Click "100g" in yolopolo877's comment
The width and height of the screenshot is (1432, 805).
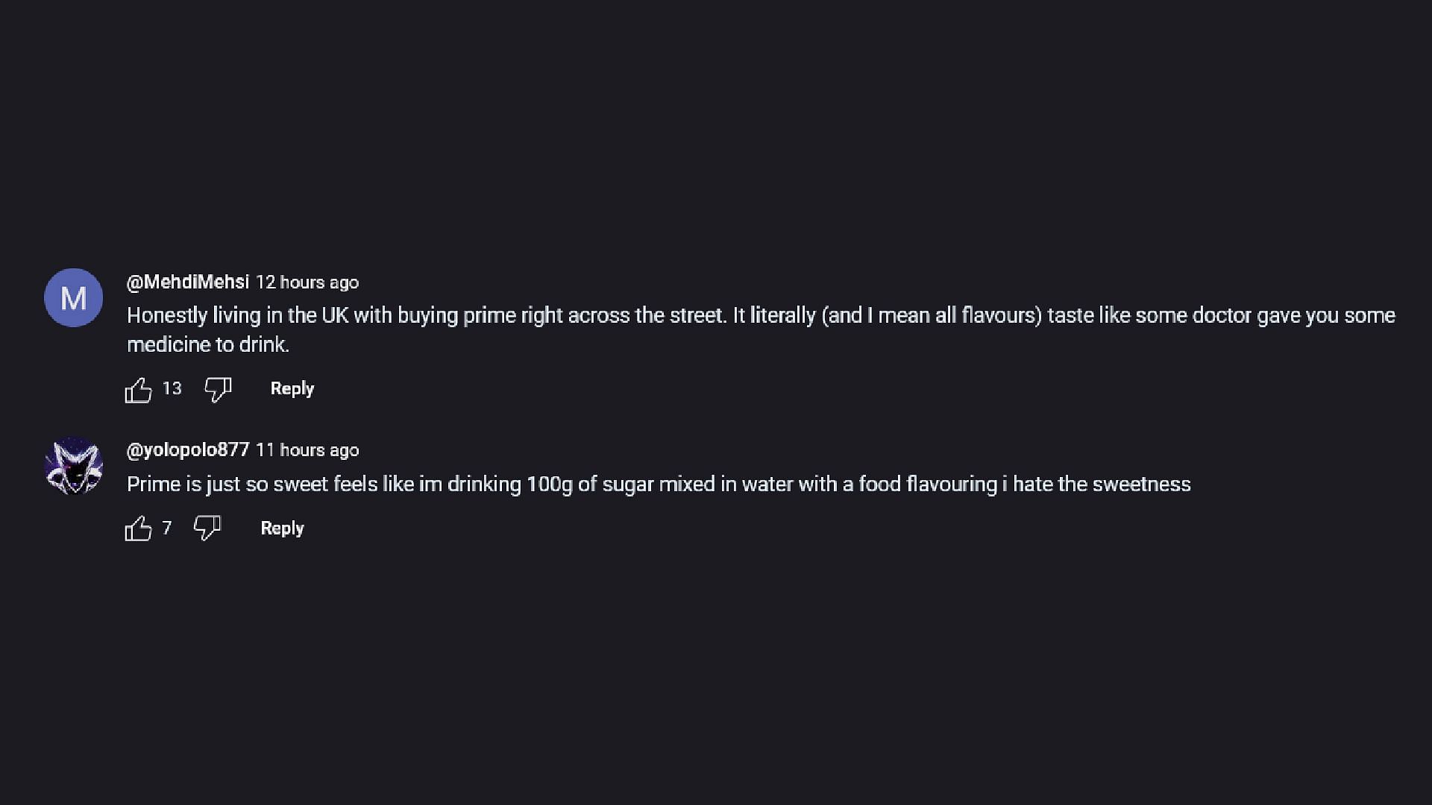(550, 484)
